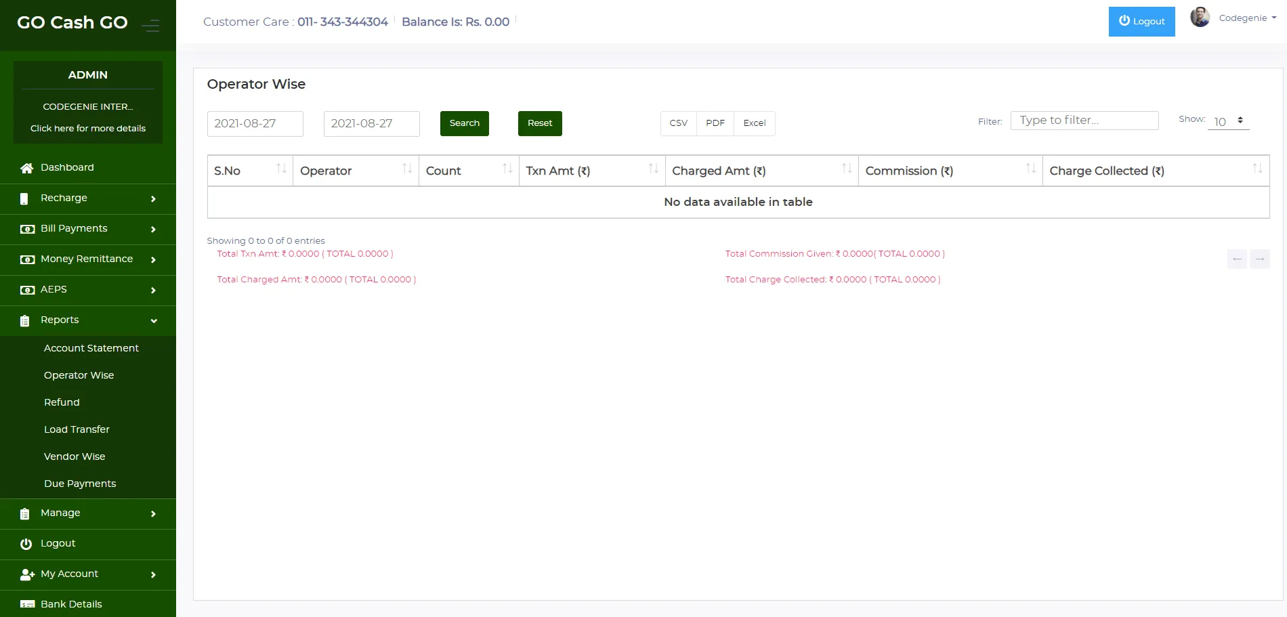Screen dimensions: 1287x617
Task: Click the Manage clipboard icon
Action: point(25,513)
